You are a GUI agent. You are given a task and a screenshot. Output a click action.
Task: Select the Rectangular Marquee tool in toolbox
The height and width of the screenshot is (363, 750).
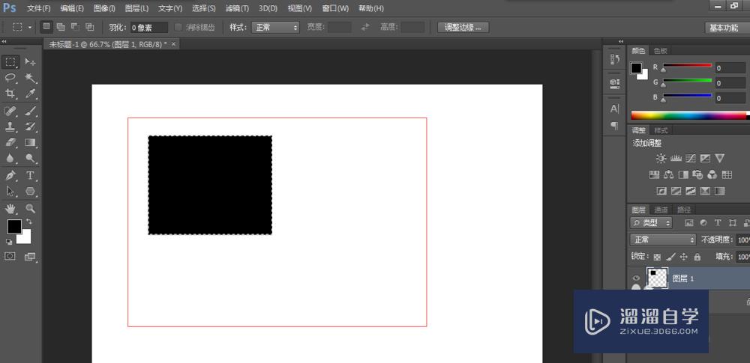pos(10,62)
